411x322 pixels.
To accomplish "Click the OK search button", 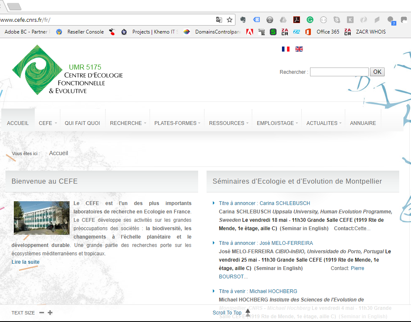I will (x=377, y=72).
